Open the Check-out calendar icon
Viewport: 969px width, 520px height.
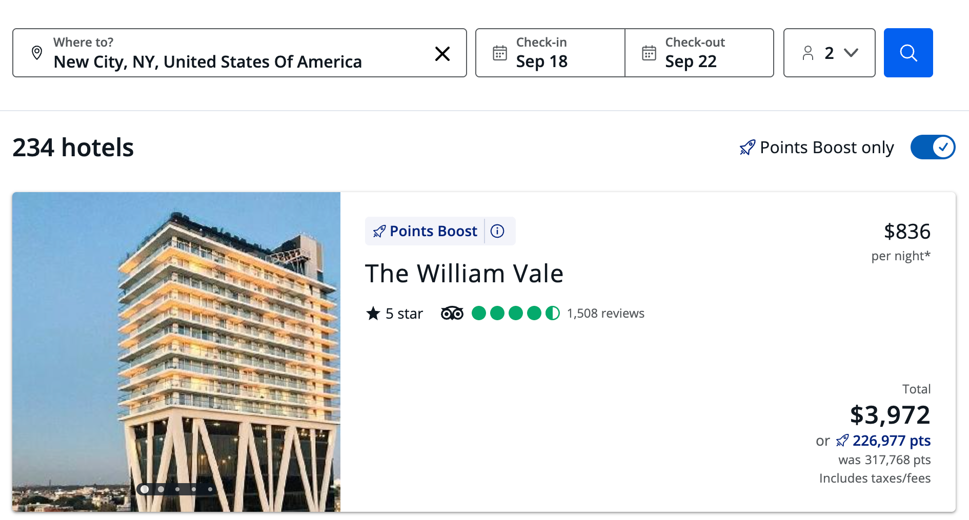[649, 53]
